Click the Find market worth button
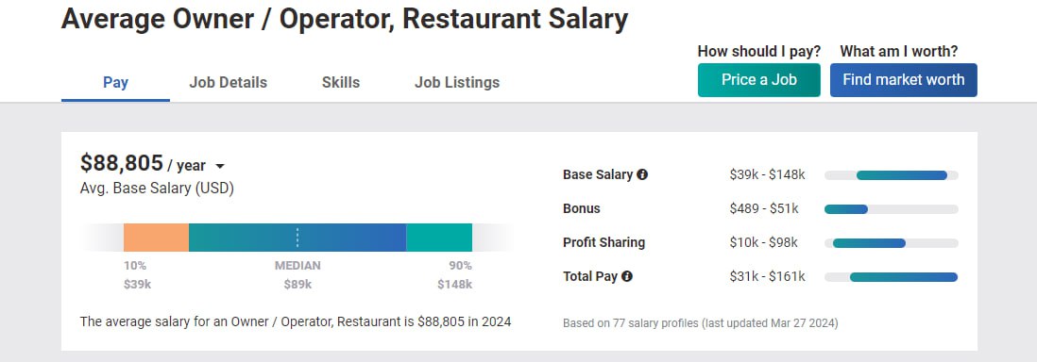The height and width of the screenshot is (362, 1037). (x=904, y=80)
